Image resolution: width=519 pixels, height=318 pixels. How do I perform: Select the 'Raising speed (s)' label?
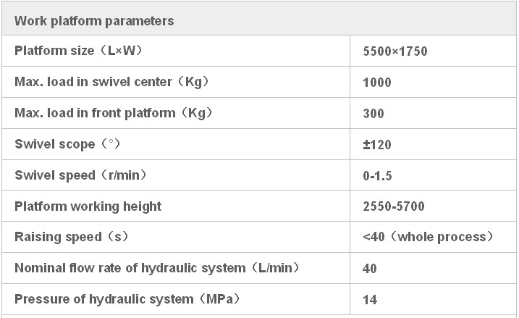click(76, 238)
